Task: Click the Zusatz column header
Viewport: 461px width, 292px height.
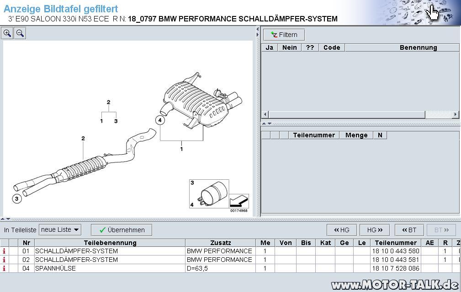Action: click(x=221, y=243)
